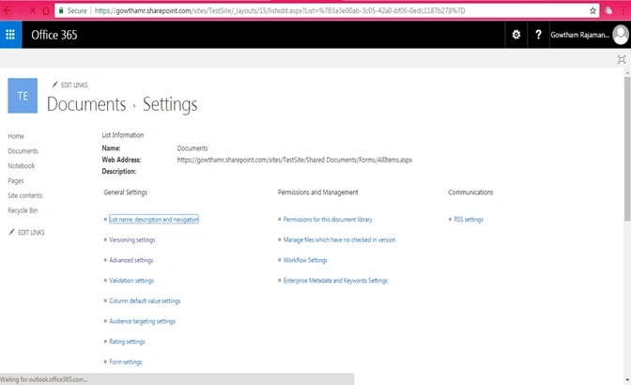
Task: Open Rating settings
Action: point(127,342)
